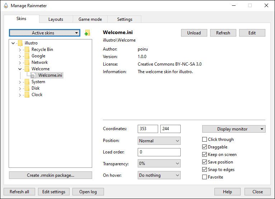275x199 pixels.
Task: Click the Open log button
Action: (x=88, y=191)
